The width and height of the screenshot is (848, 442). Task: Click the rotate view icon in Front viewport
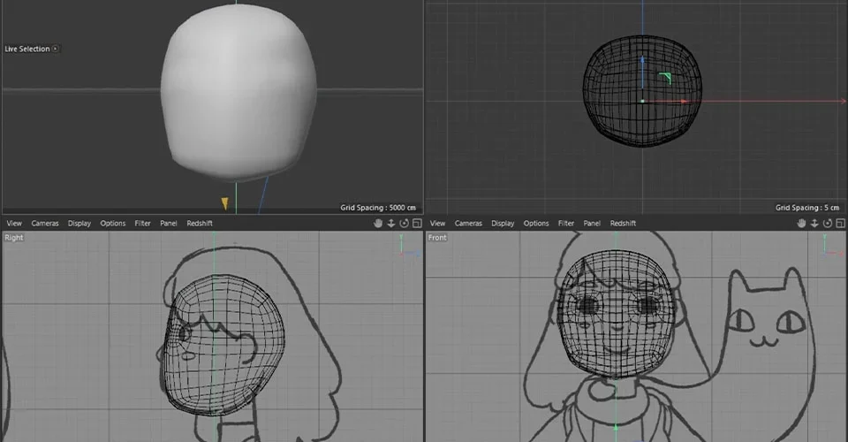pyautogui.click(x=828, y=223)
